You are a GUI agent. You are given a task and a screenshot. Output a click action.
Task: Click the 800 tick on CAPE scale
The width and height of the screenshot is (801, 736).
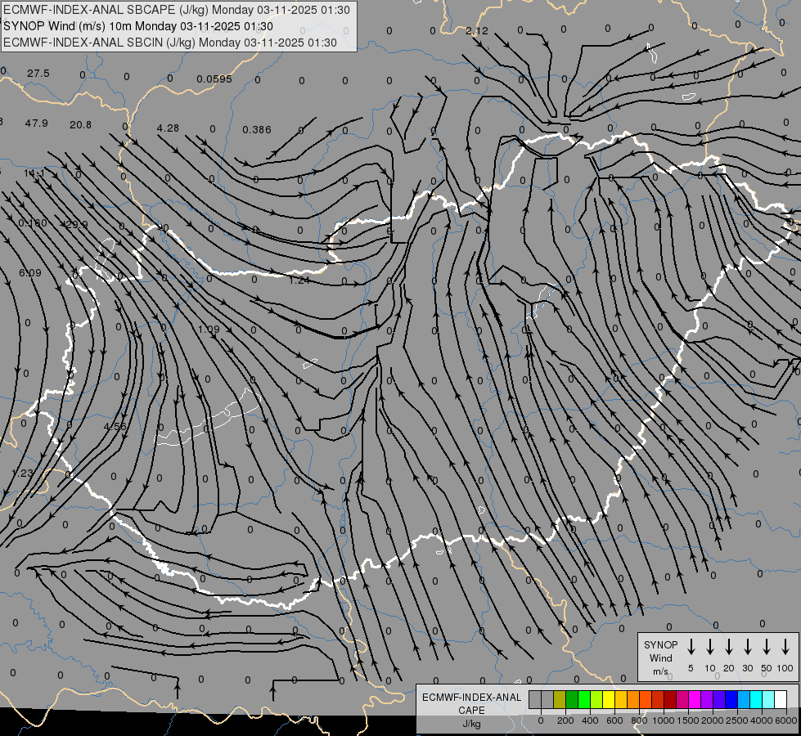(639, 720)
